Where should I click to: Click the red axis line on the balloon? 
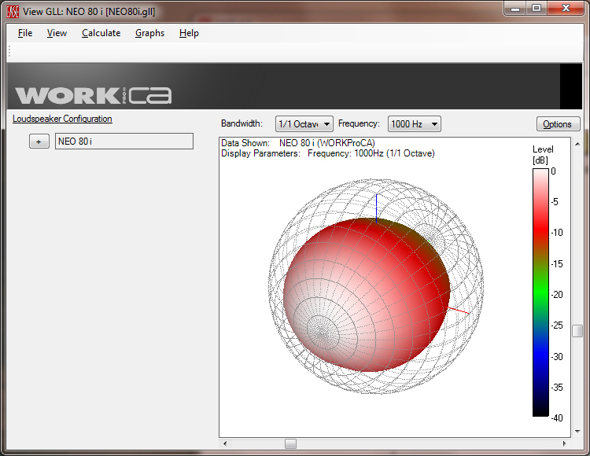point(459,311)
